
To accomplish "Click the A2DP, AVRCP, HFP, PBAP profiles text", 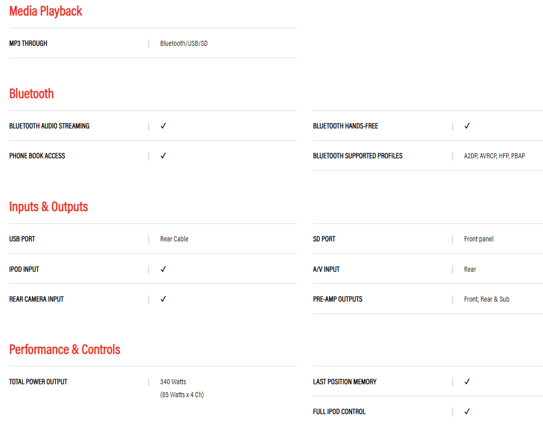I will [494, 156].
